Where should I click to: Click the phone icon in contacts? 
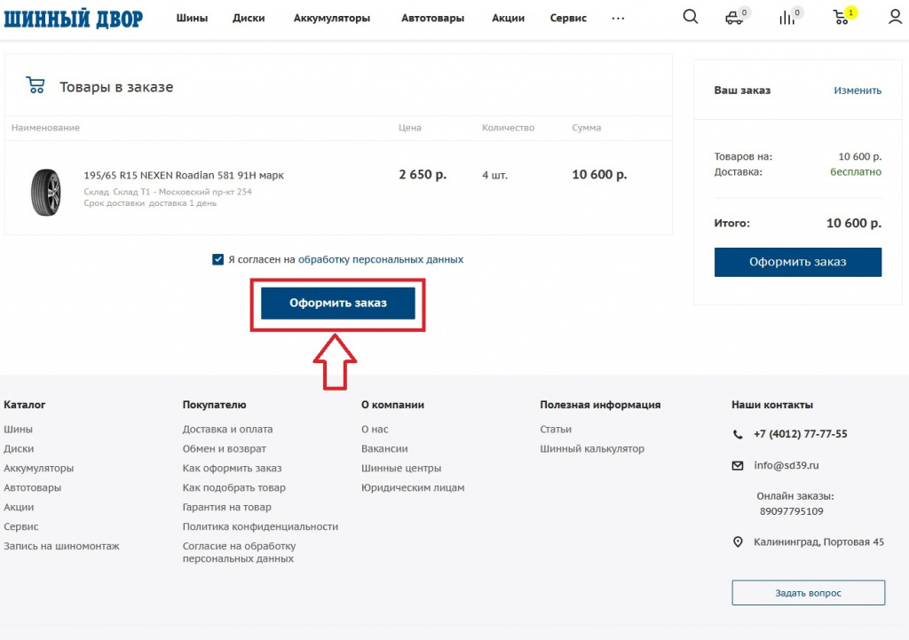[738, 435]
